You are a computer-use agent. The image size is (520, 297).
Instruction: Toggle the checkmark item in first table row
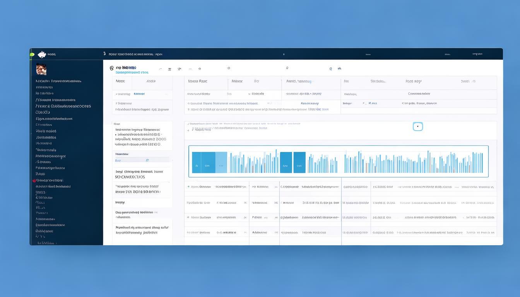tap(116, 94)
